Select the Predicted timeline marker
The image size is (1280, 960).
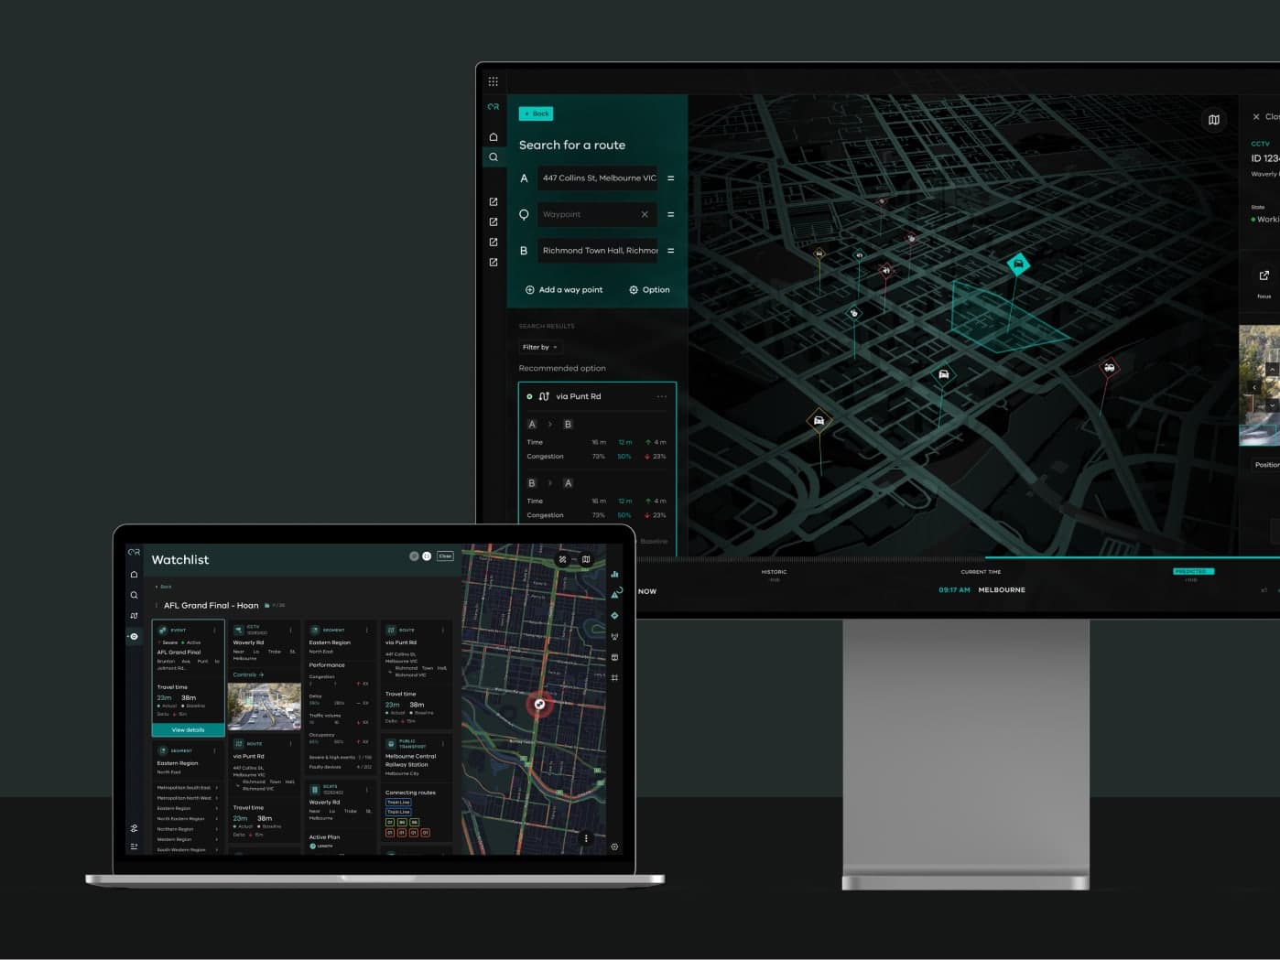[1193, 571]
